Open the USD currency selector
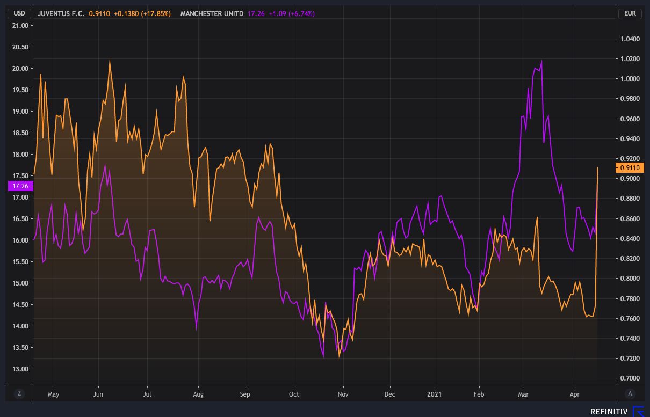The width and height of the screenshot is (650, 417). point(19,13)
